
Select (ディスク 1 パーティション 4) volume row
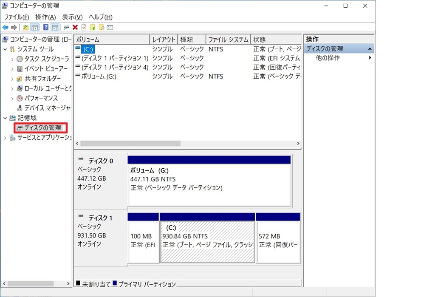pyautogui.click(x=188, y=67)
